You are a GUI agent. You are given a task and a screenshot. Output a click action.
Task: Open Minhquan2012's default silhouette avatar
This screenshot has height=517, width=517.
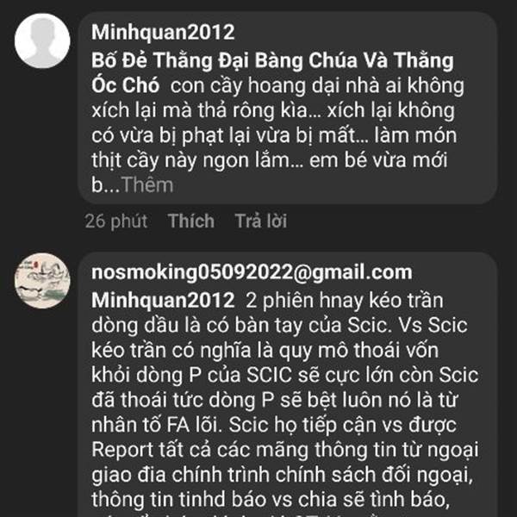click(42, 40)
